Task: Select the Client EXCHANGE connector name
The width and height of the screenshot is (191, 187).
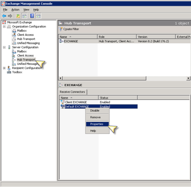Action: click(76, 102)
